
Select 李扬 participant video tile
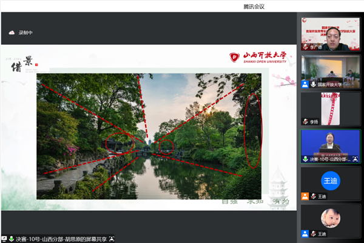pyautogui.click(x=331, y=107)
